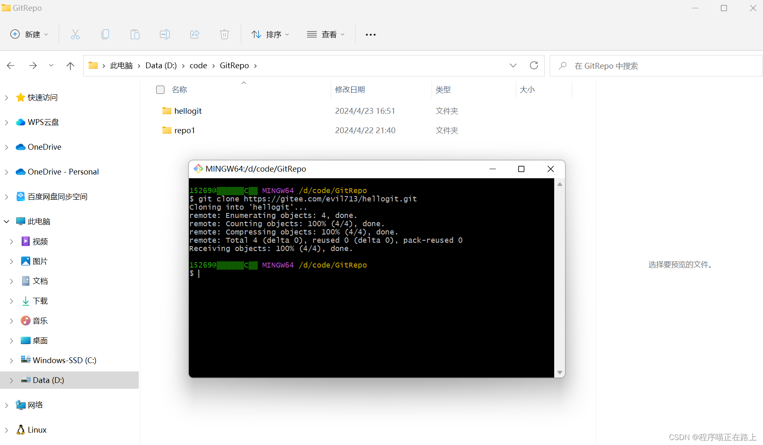The width and height of the screenshot is (763, 445).
Task: Select 文档 under 此电脑
Action: click(34, 281)
